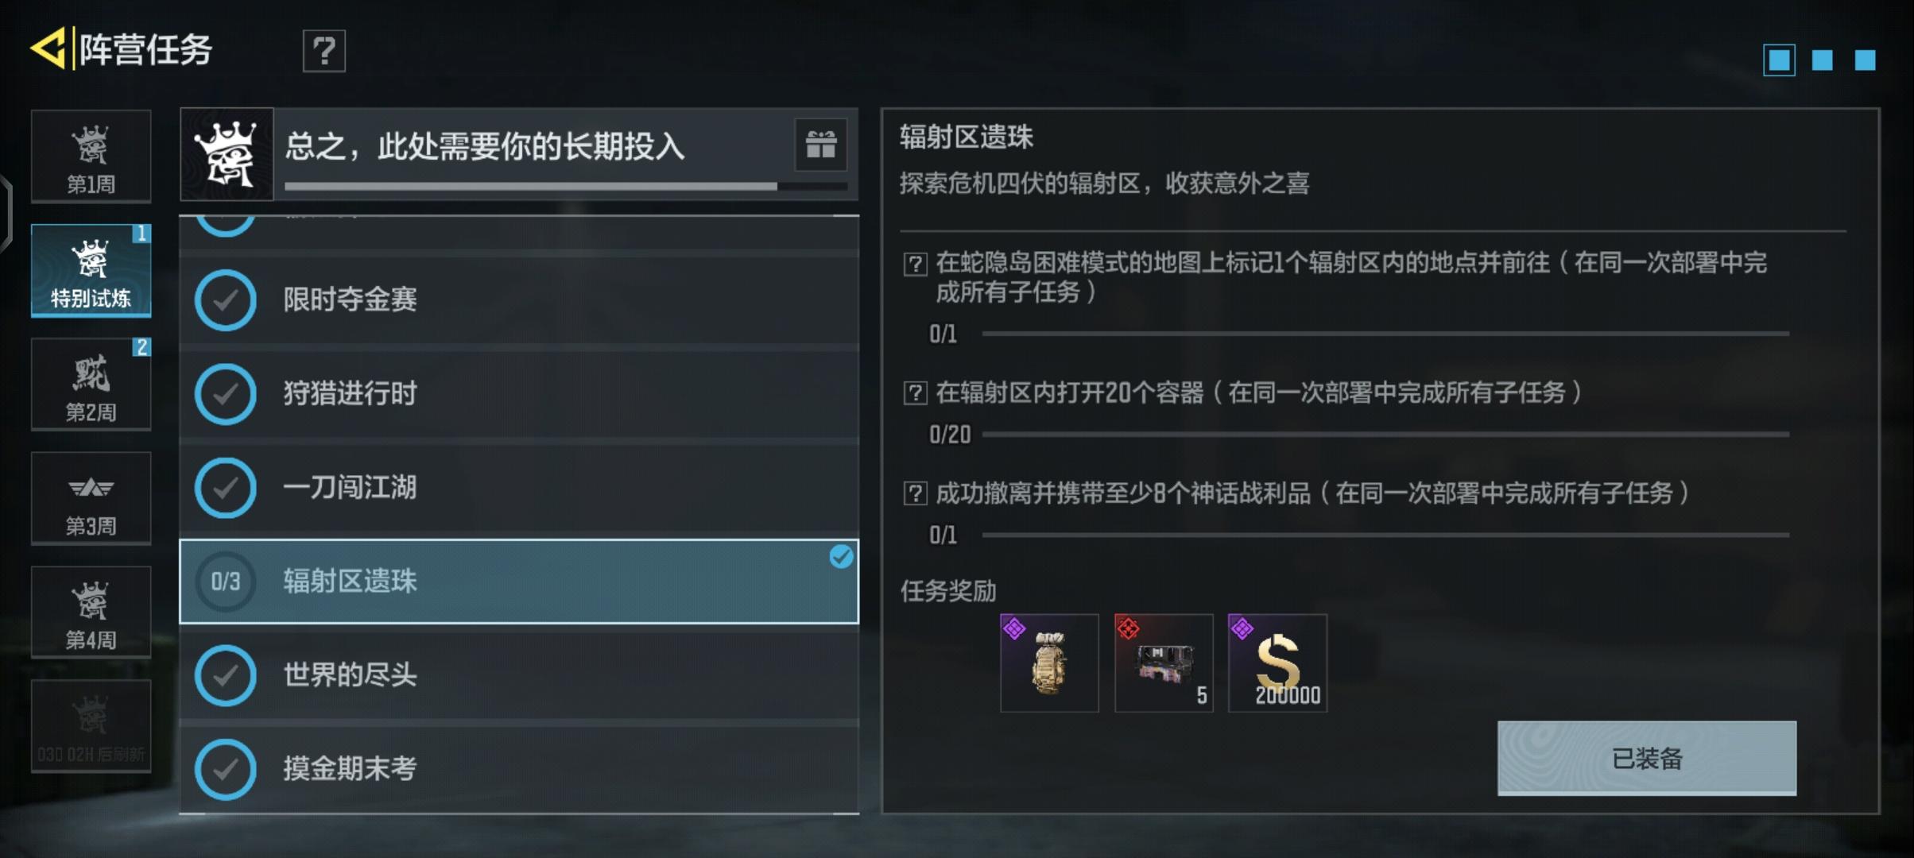Open the question mark help icon beside 阵营任务
This screenshot has width=1914, height=858.
[324, 52]
